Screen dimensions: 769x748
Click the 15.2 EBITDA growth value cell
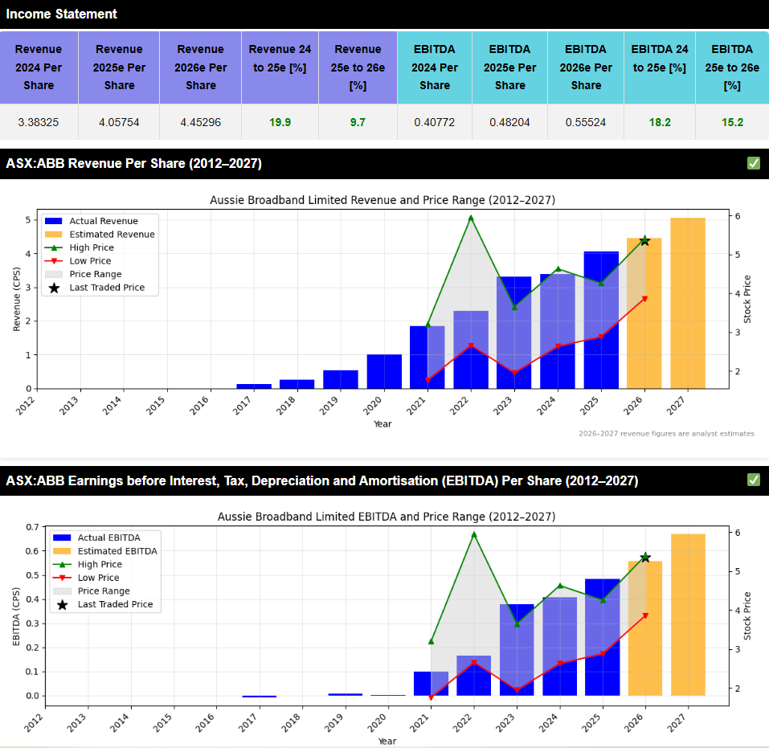click(732, 123)
